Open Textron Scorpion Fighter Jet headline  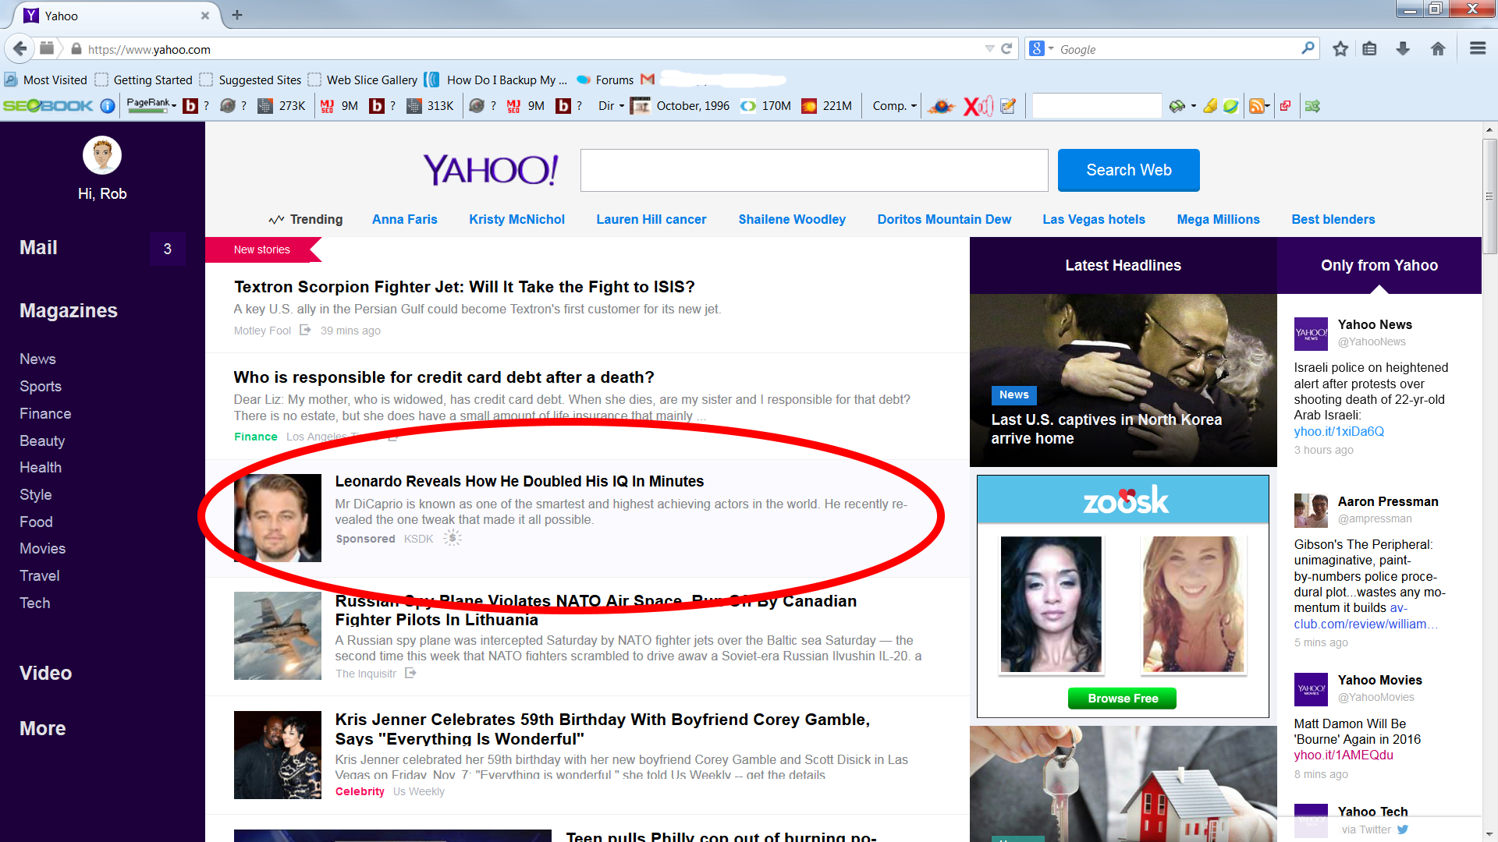click(x=464, y=287)
